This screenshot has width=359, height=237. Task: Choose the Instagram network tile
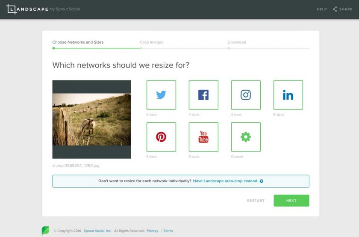tap(246, 95)
